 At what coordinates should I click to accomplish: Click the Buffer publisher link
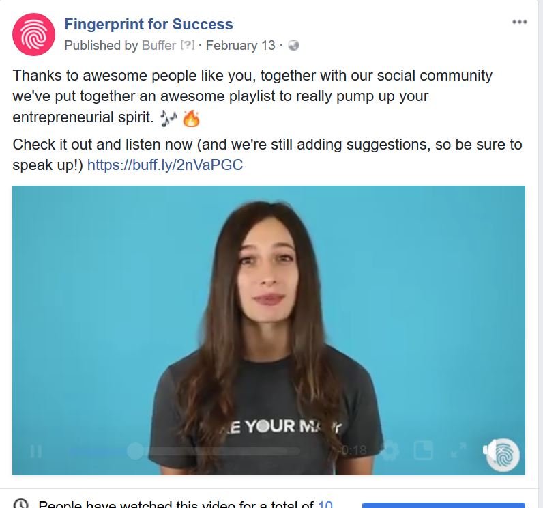coord(159,45)
